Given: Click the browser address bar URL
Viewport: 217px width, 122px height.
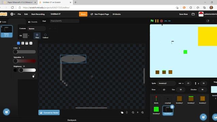Looking at the screenshot, I should [46, 7].
